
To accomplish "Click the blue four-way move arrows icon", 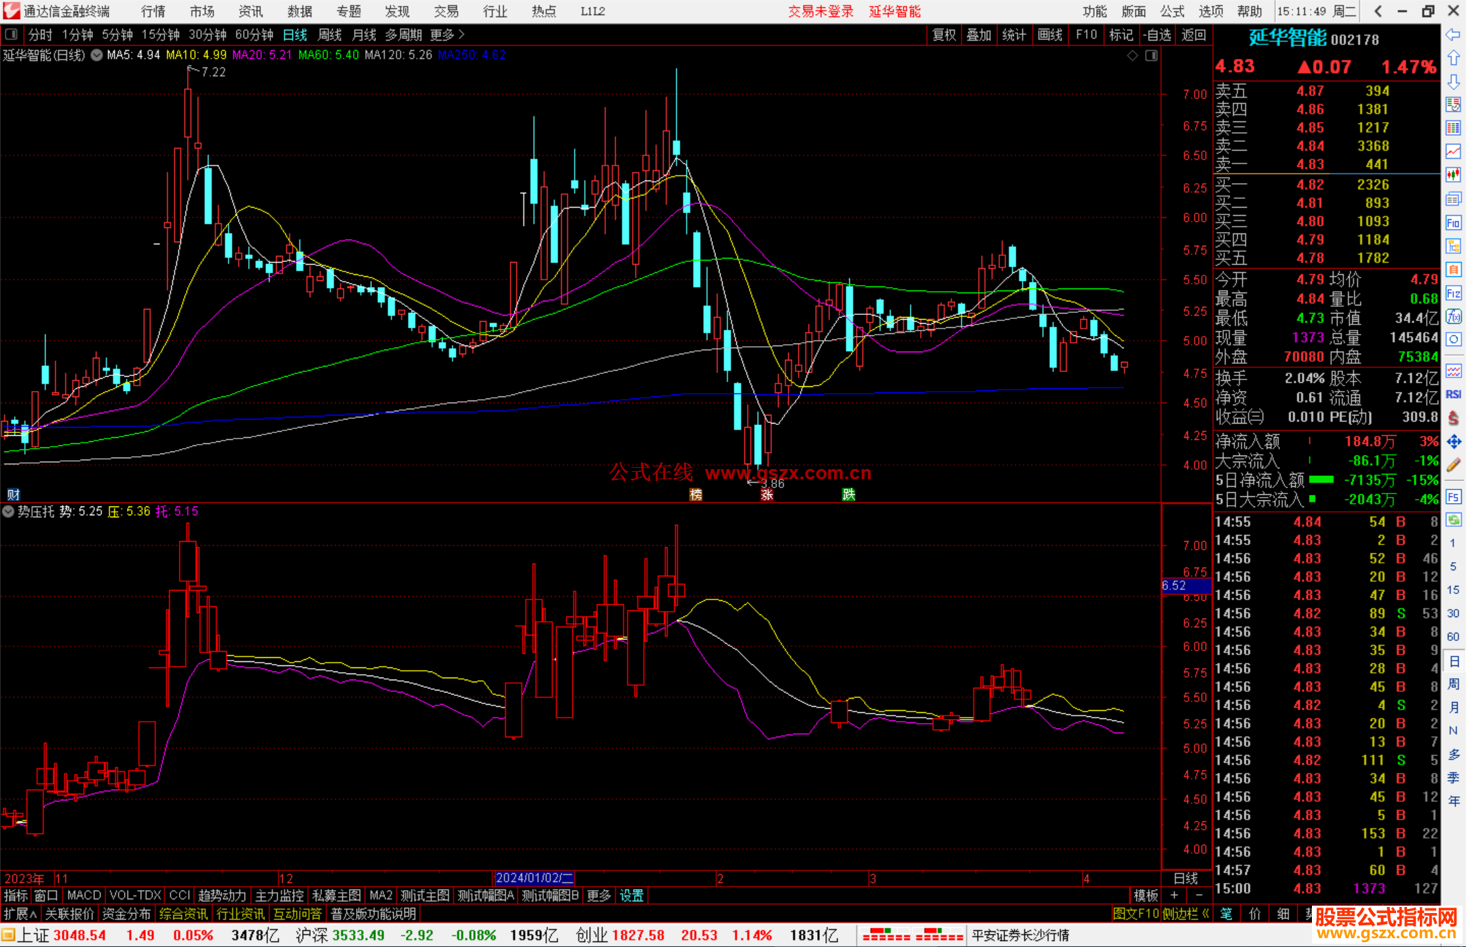I will coord(1453,442).
